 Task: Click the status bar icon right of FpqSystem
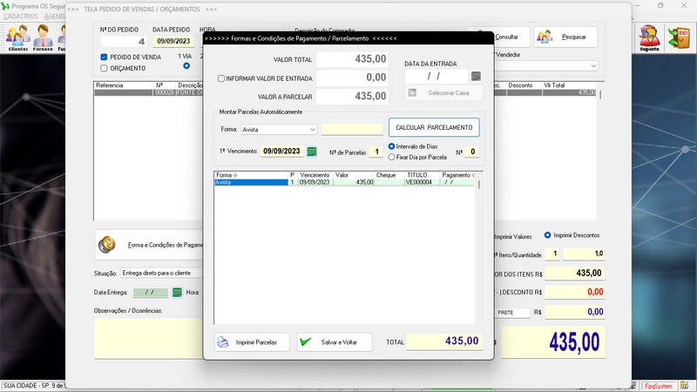(684, 386)
